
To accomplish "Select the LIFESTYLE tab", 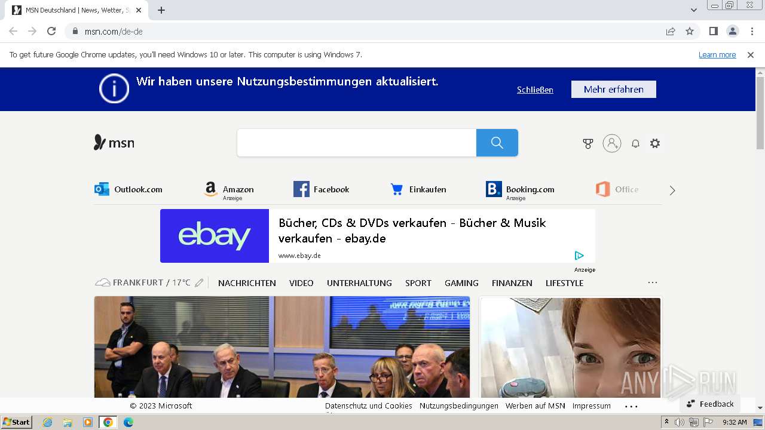I will [x=564, y=283].
